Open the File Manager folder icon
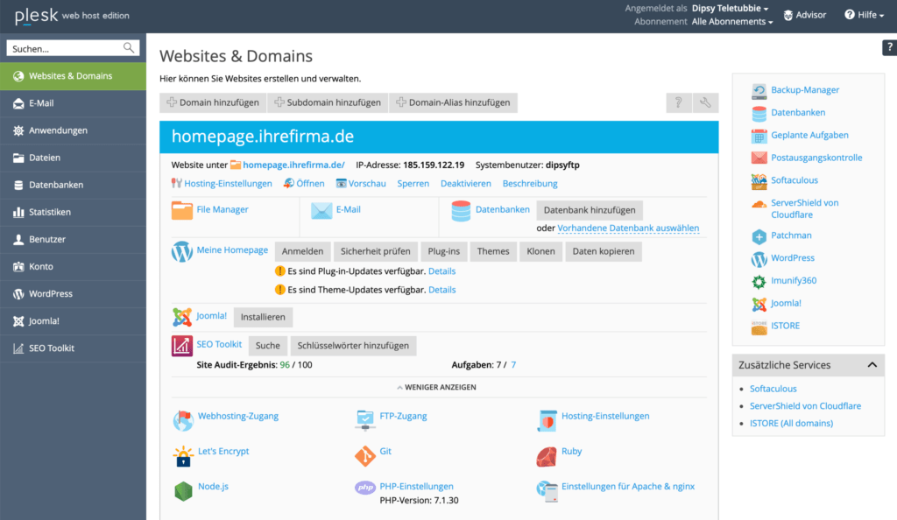 (x=182, y=210)
